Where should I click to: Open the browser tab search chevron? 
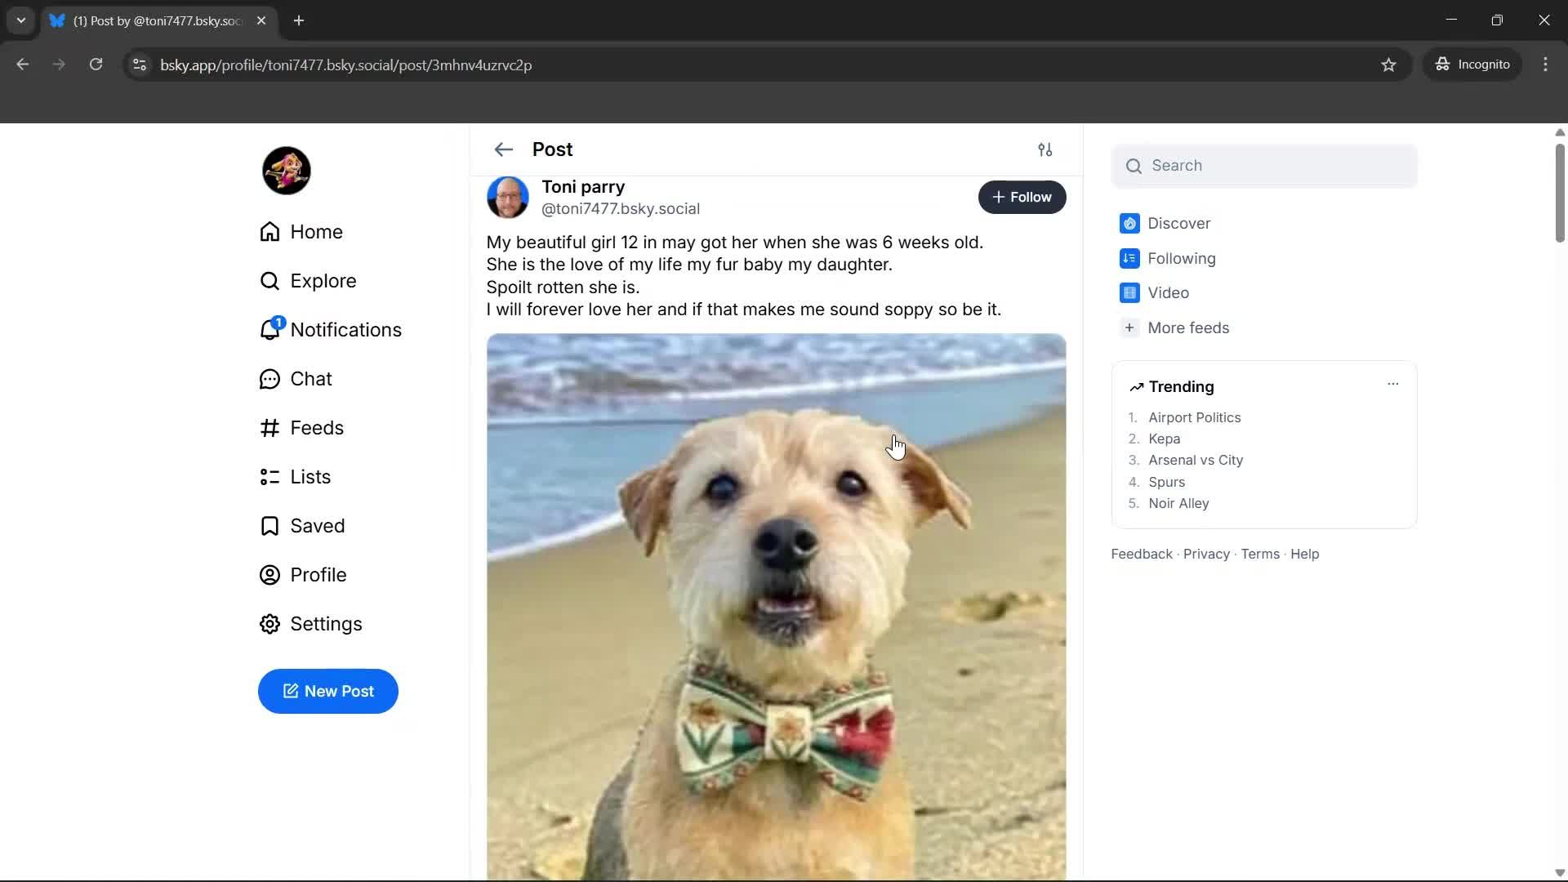click(20, 20)
